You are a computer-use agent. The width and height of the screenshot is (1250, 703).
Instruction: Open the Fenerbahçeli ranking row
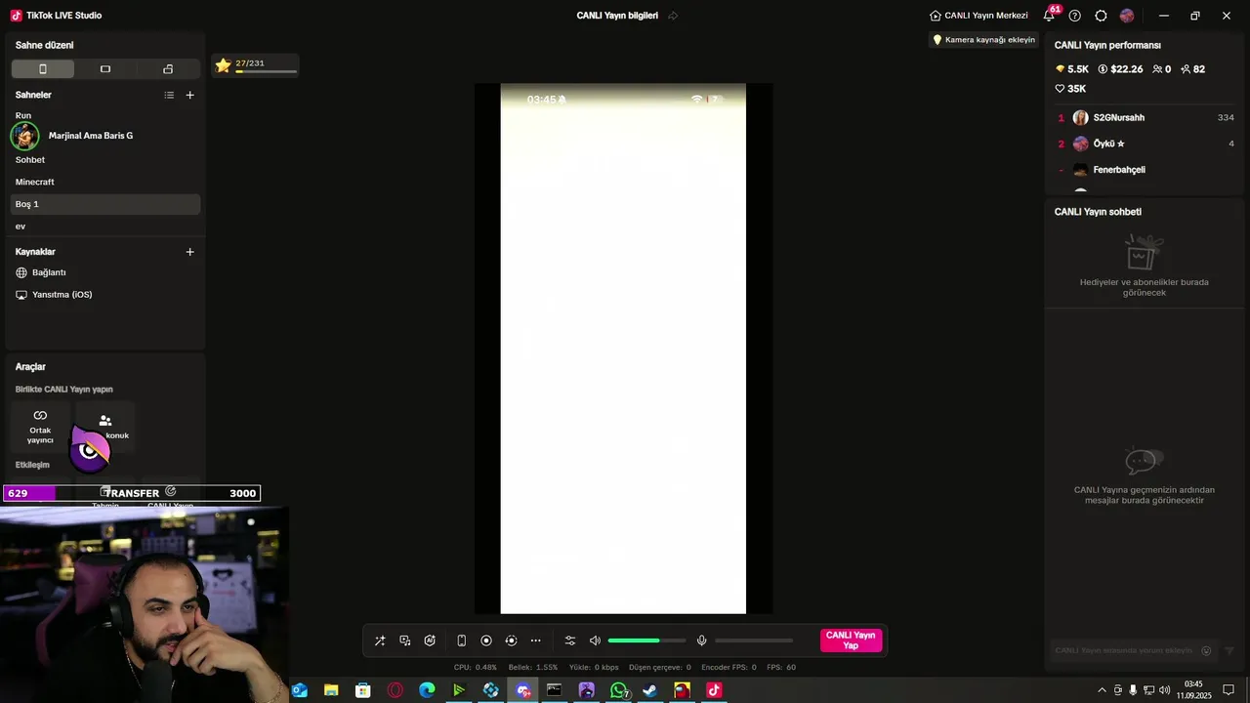tap(1146, 170)
